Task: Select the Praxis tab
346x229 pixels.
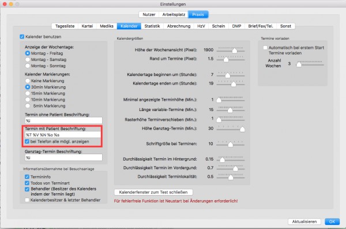Action: coord(198,14)
